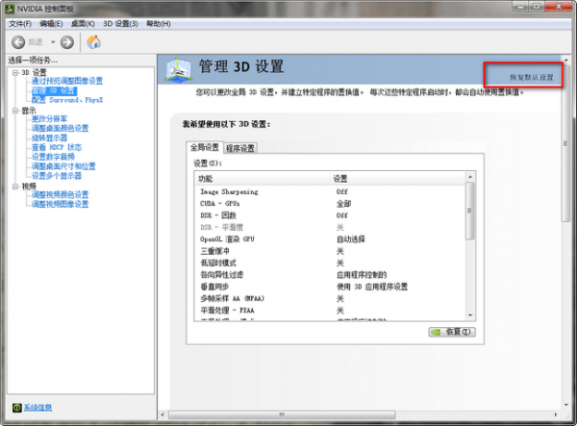Select the 三重缓冲 row
577x426 pixels.
330,251
